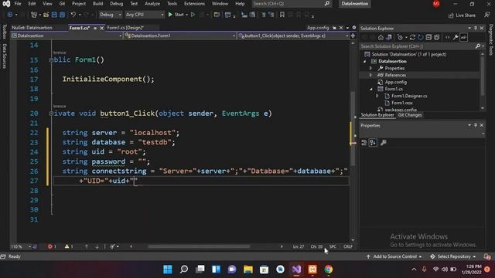
Task: Open File Explorer from taskbar
Action: coord(248,270)
